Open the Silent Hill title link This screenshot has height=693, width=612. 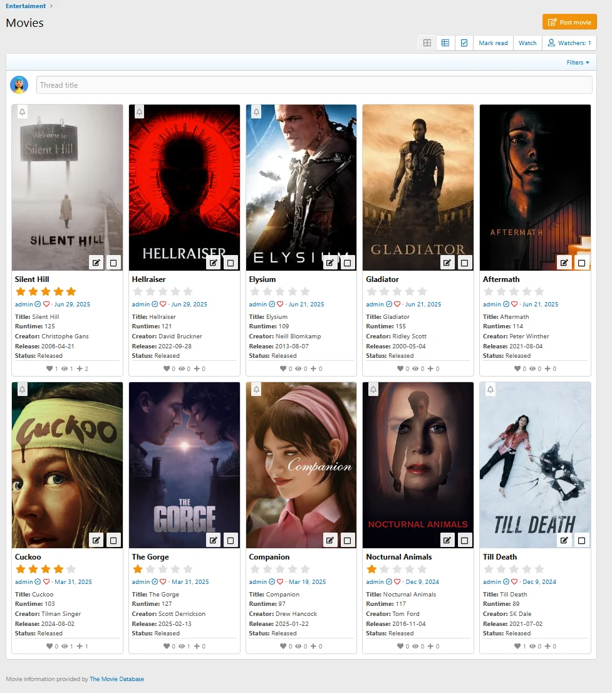click(32, 279)
